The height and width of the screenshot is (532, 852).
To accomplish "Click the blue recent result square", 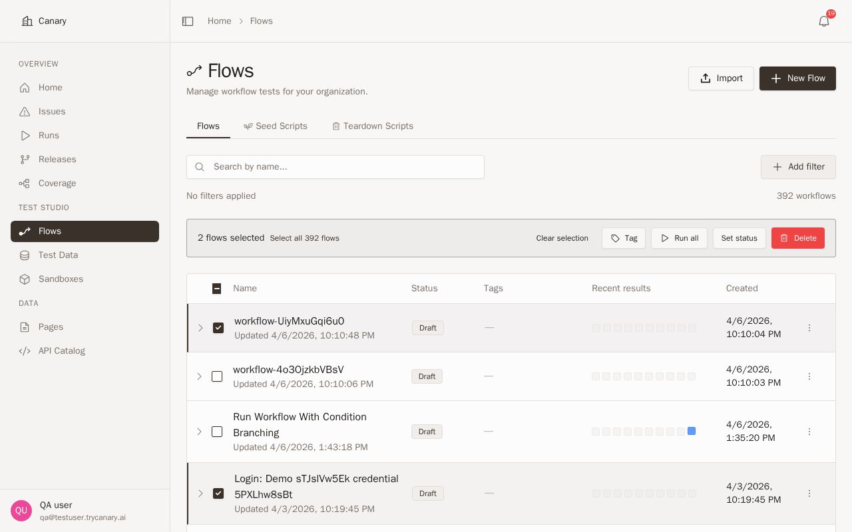I will pos(692,432).
